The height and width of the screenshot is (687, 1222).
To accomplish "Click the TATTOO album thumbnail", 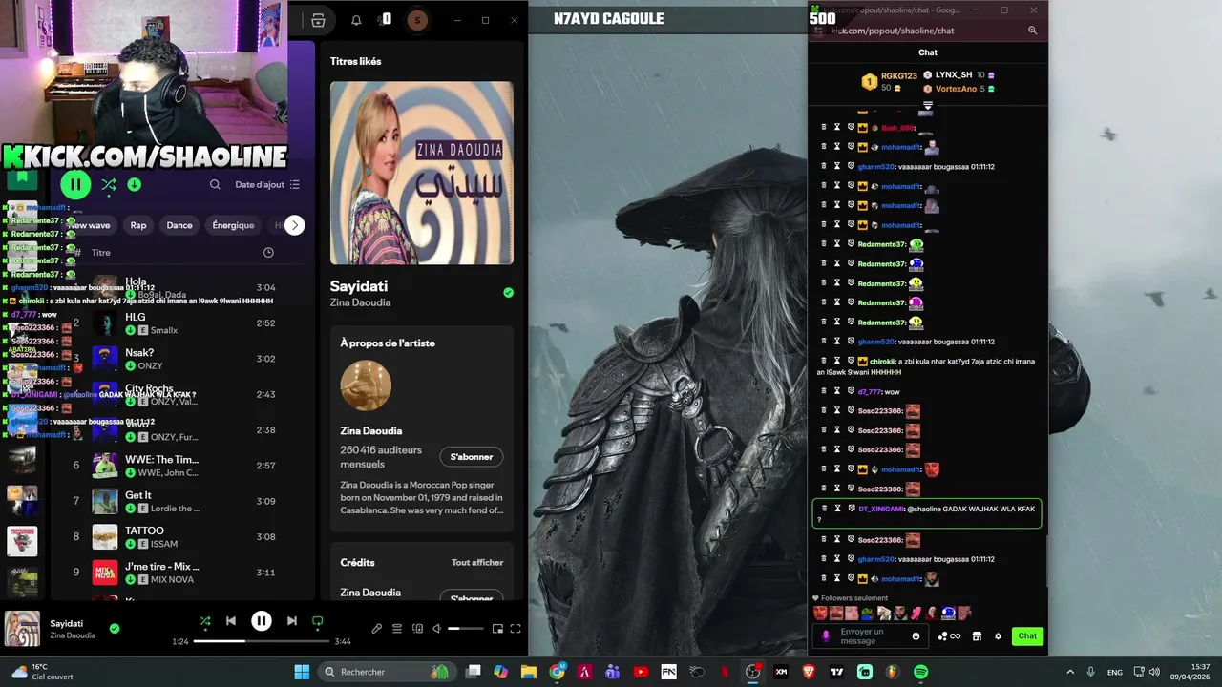I will [105, 536].
